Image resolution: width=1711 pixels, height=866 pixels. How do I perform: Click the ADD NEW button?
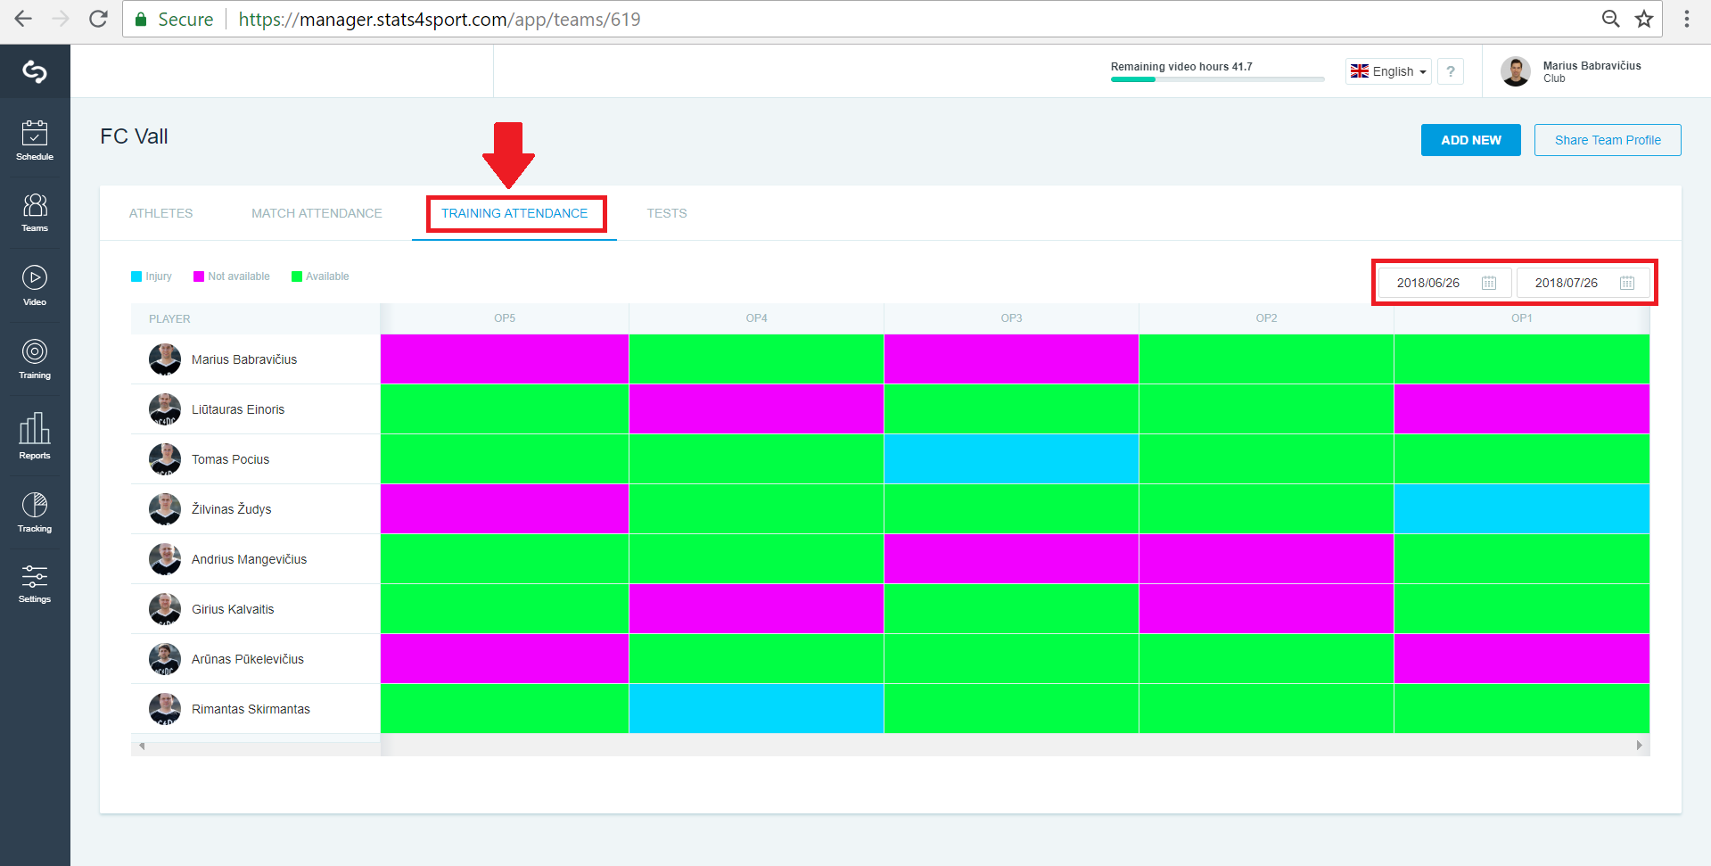pyautogui.click(x=1471, y=140)
